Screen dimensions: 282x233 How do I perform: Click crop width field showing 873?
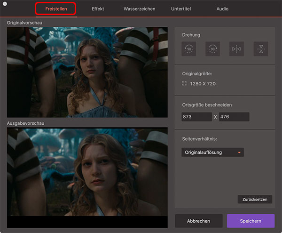[196, 117]
